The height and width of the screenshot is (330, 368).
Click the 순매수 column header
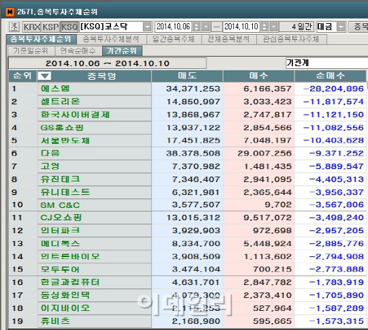[331, 76]
